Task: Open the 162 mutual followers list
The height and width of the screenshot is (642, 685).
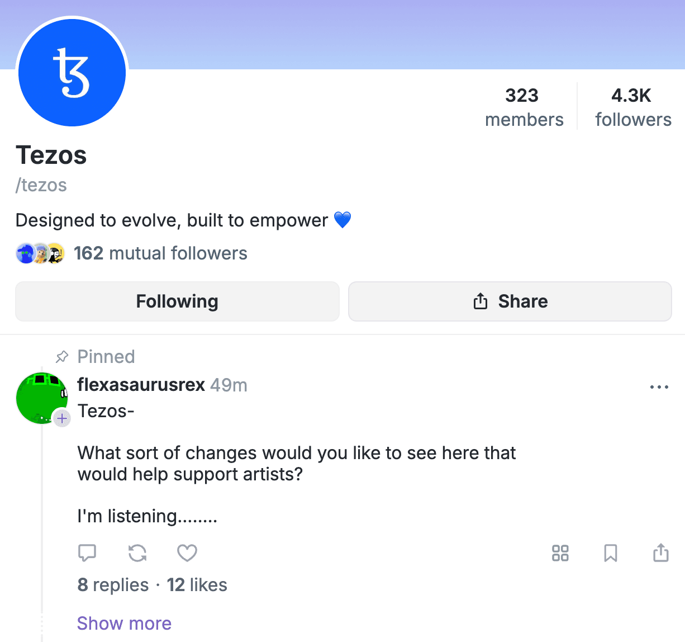Action: click(160, 253)
